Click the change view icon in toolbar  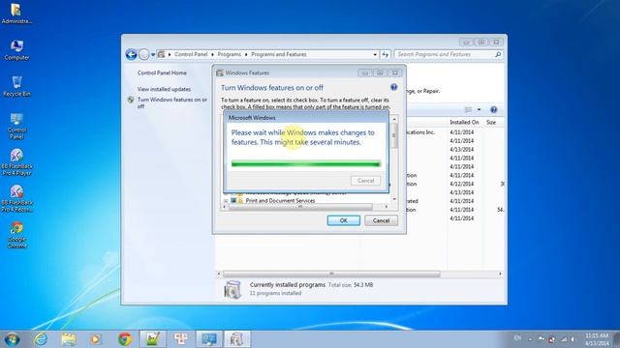pyautogui.click(x=469, y=109)
